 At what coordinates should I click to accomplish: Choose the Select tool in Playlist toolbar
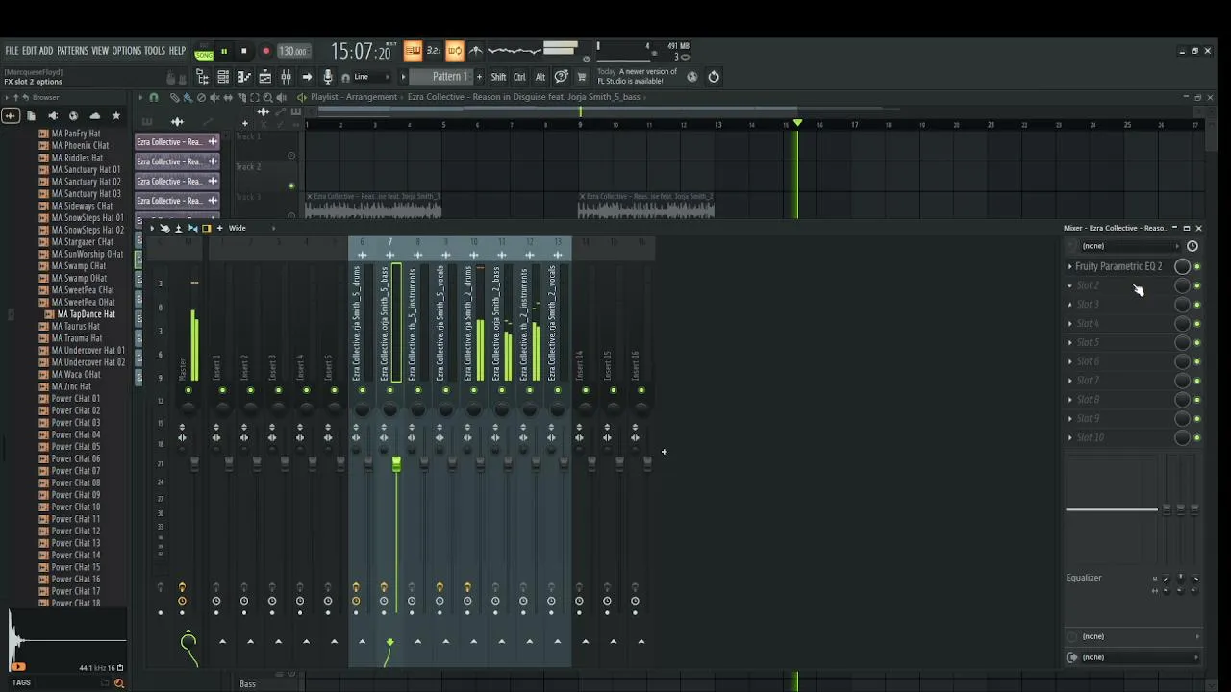pyautogui.click(x=255, y=97)
